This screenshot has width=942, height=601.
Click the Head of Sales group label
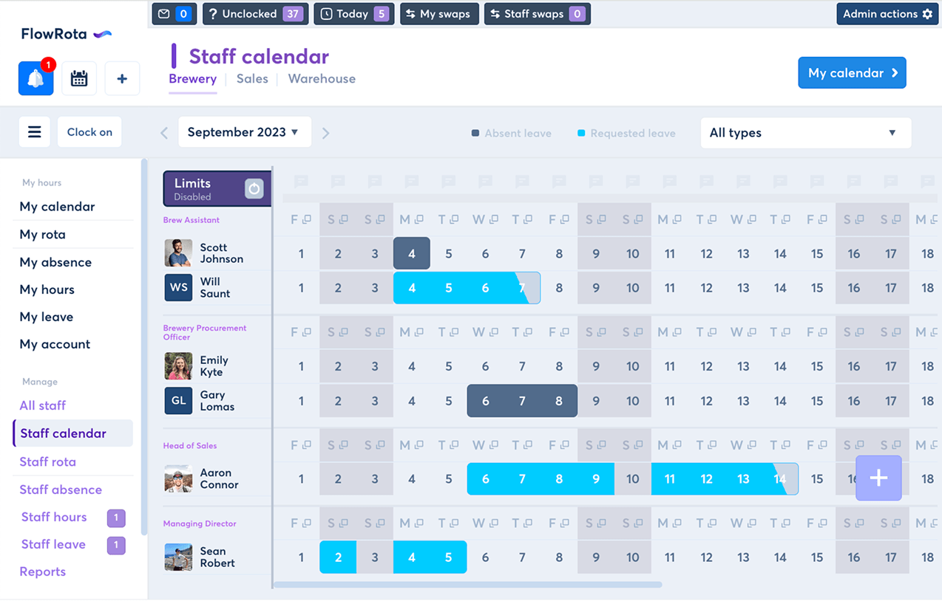click(x=190, y=446)
